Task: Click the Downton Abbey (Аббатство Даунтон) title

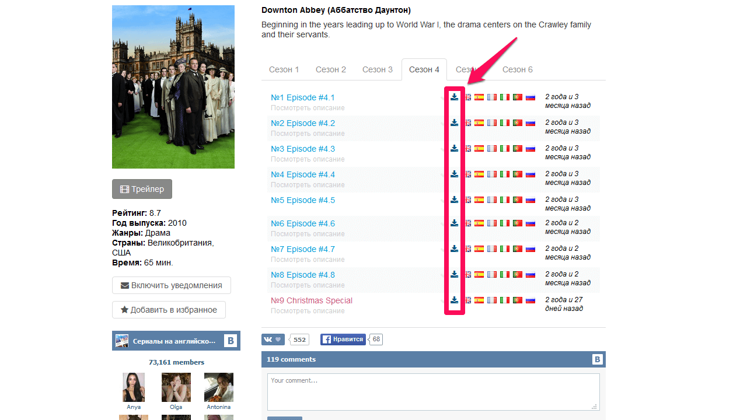Action: tap(336, 10)
